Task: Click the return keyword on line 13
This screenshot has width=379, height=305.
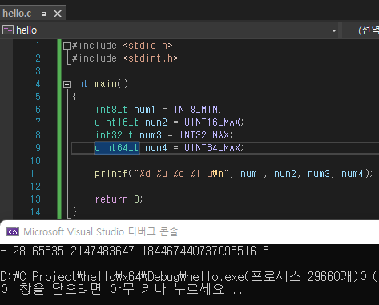Action: [111, 199]
